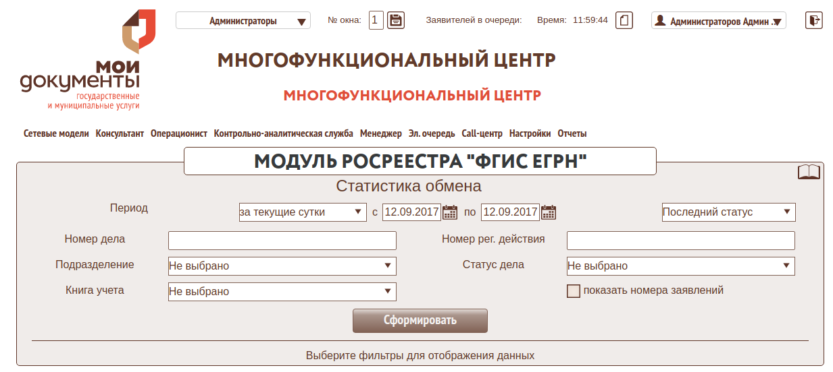Click the Номер рег. действия input field
The height and width of the screenshot is (372, 833).
point(680,241)
